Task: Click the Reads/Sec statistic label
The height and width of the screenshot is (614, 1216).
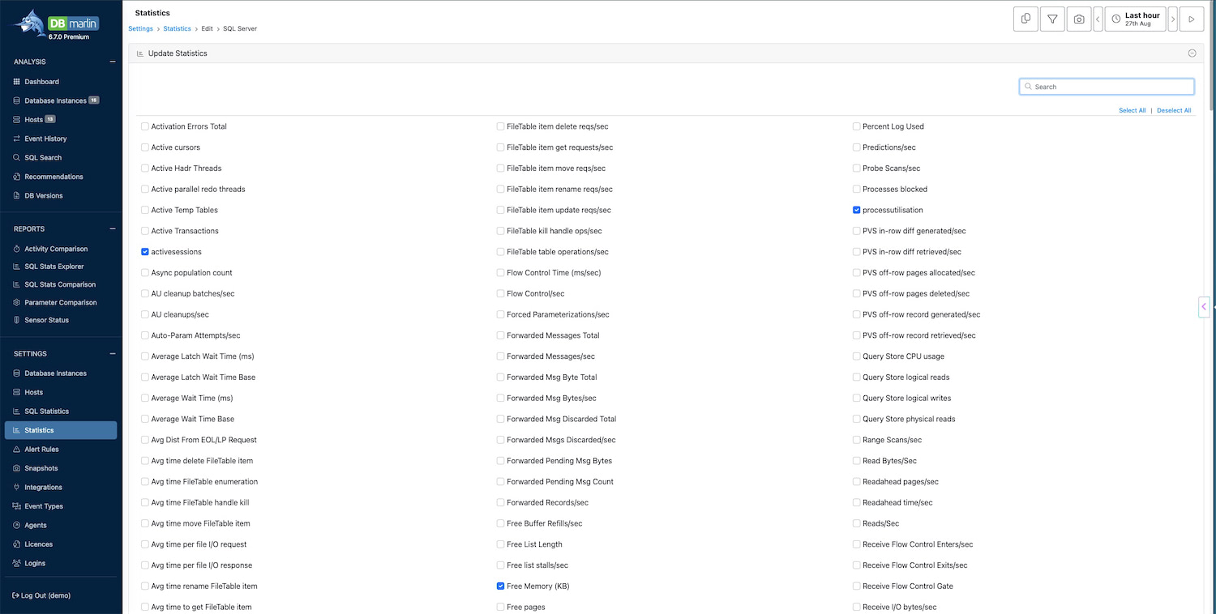Action: point(880,524)
